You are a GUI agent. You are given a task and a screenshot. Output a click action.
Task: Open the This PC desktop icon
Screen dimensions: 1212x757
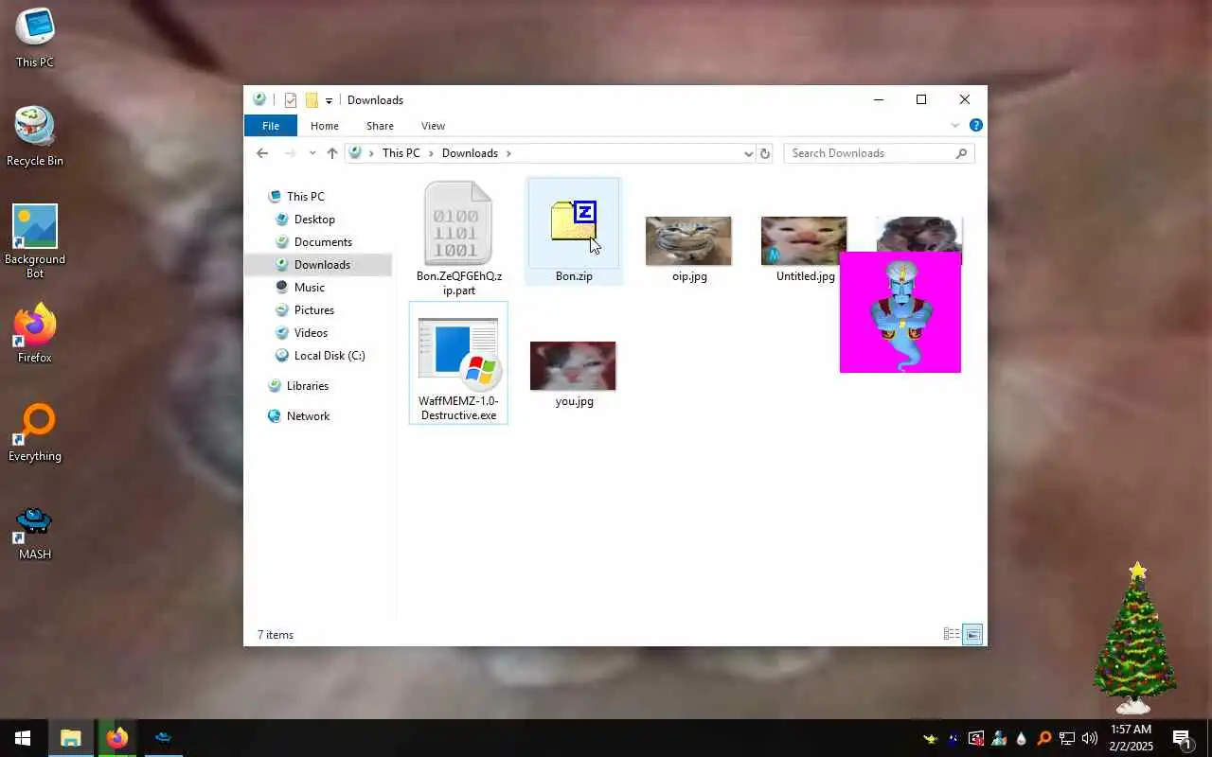click(x=35, y=38)
